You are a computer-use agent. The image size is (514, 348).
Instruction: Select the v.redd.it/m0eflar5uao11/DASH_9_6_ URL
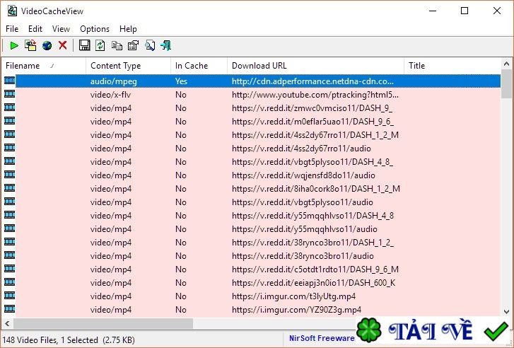[313, 122]
